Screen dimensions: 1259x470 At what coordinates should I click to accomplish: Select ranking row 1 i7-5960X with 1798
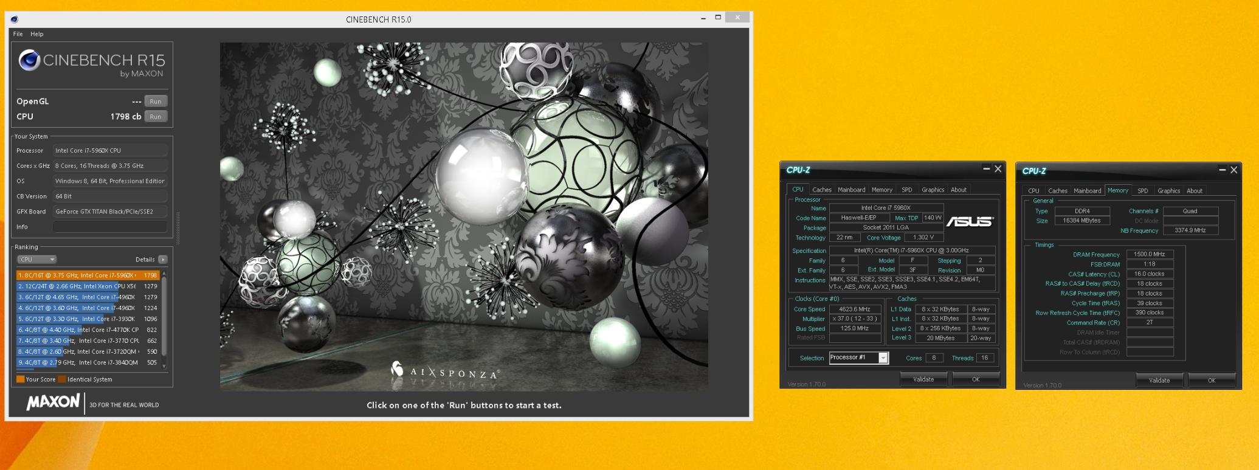[88, 275]
